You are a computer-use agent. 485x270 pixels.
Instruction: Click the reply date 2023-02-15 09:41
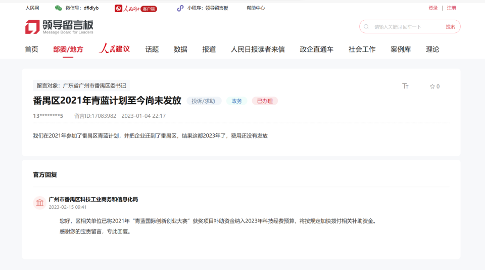(x=67, y=207)
